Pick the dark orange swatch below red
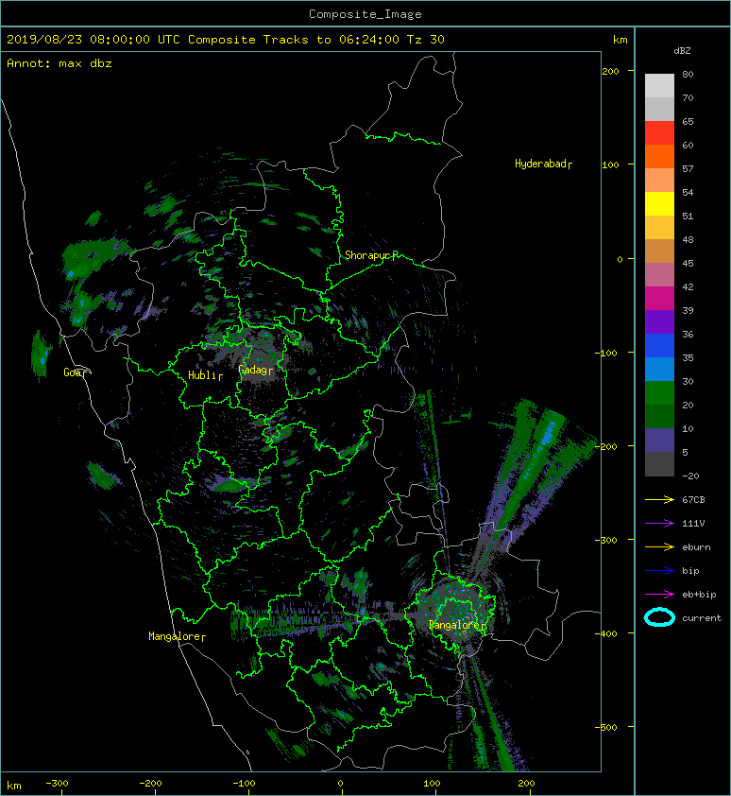The height and width of the screenshot is (796, 731). pos(659,156)
